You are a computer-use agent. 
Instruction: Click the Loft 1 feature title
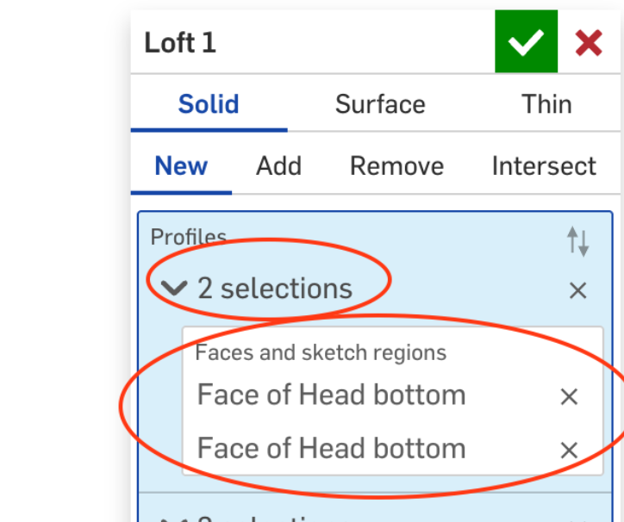(x=180, y=42)
